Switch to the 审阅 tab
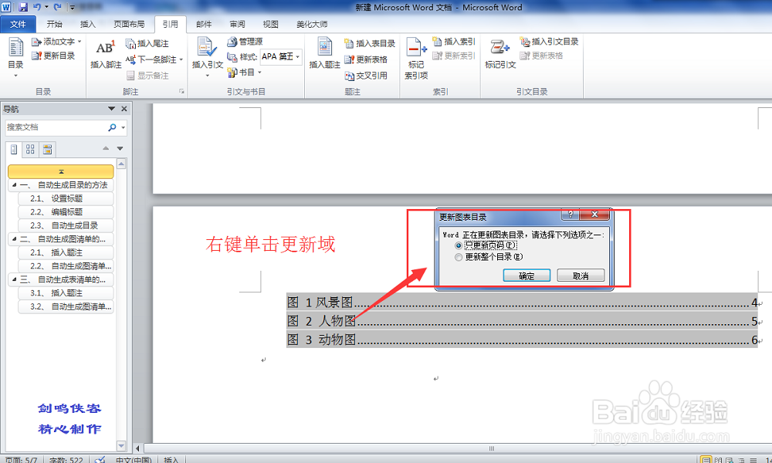Image resolution: width=772 pixels, height=463 pixels. tap(237, 24)
